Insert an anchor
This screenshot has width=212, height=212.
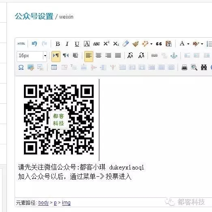click(174, 56)
